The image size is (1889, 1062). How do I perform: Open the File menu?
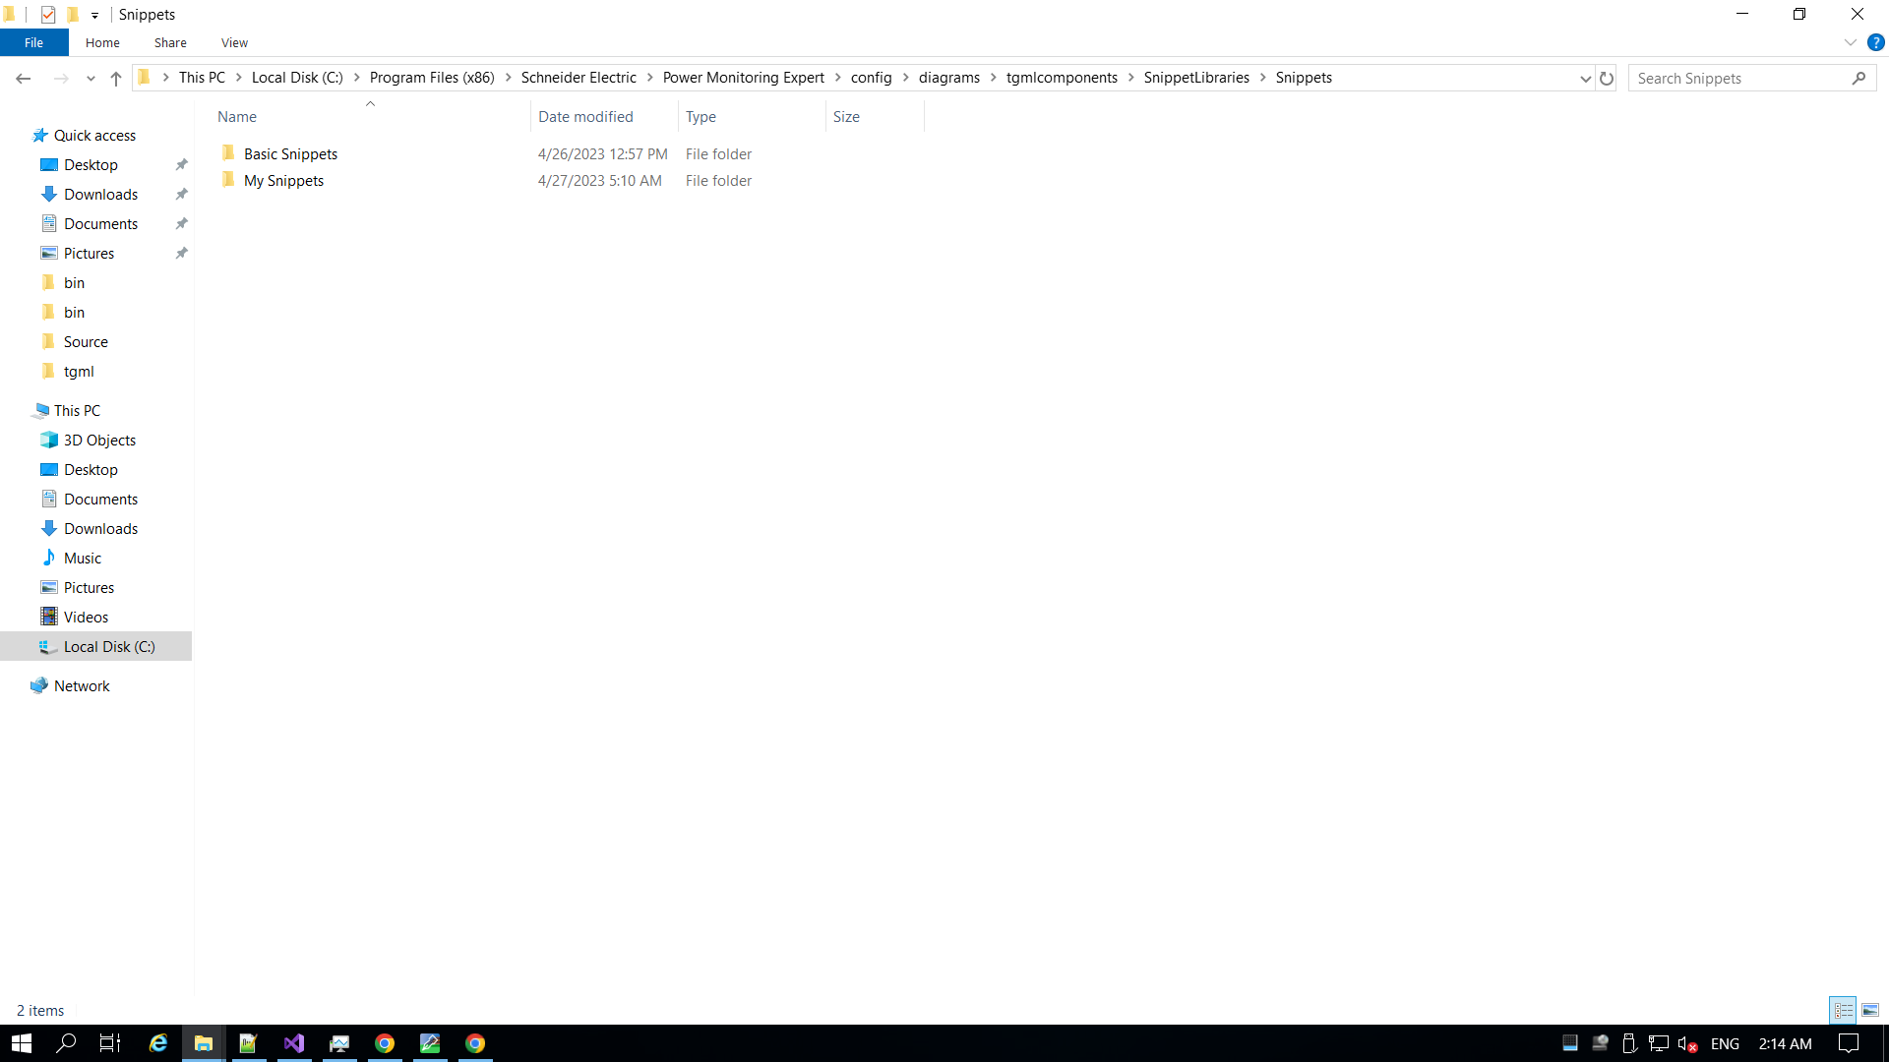click(33, 42)
